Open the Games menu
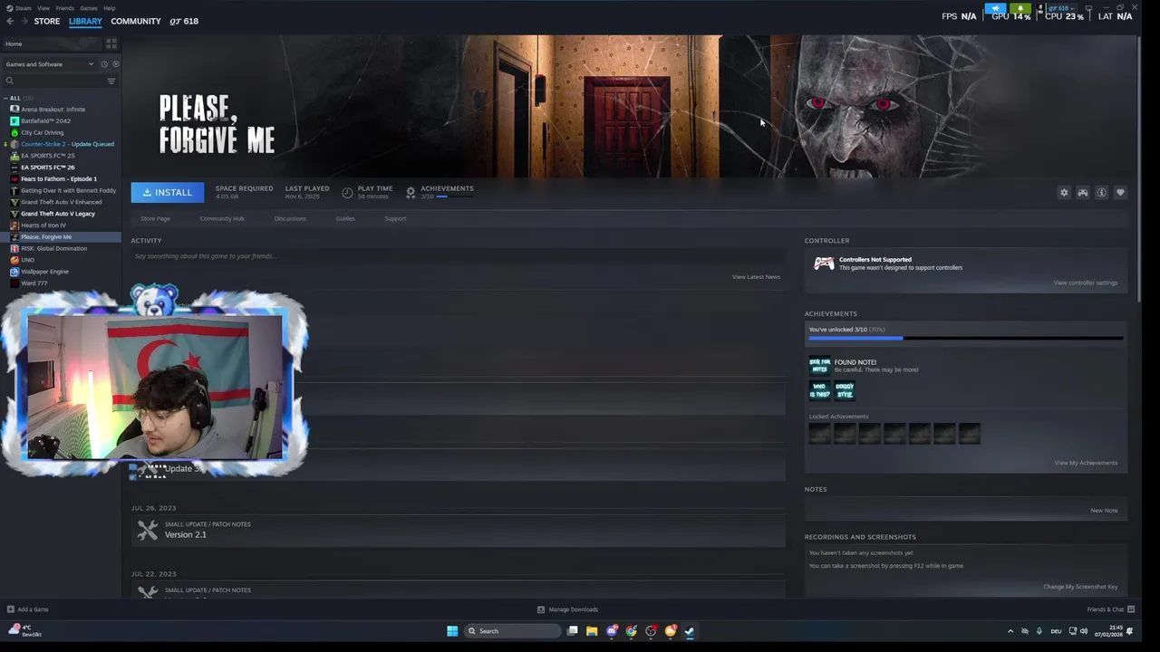The width and height of the screenshot is (1160, 652). click(89, 8)
